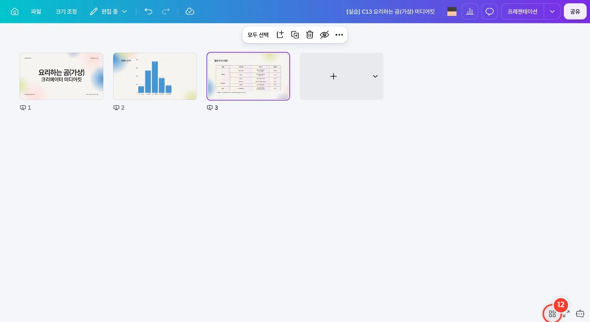Image resolution: width=590 pixels, height=322 pixels.
Task: Select slide 3 table thumbnail
Action: (248, 76)
